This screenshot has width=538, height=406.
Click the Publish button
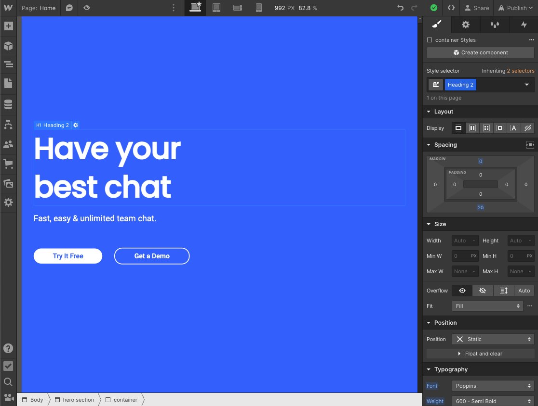tap(516, 8)
